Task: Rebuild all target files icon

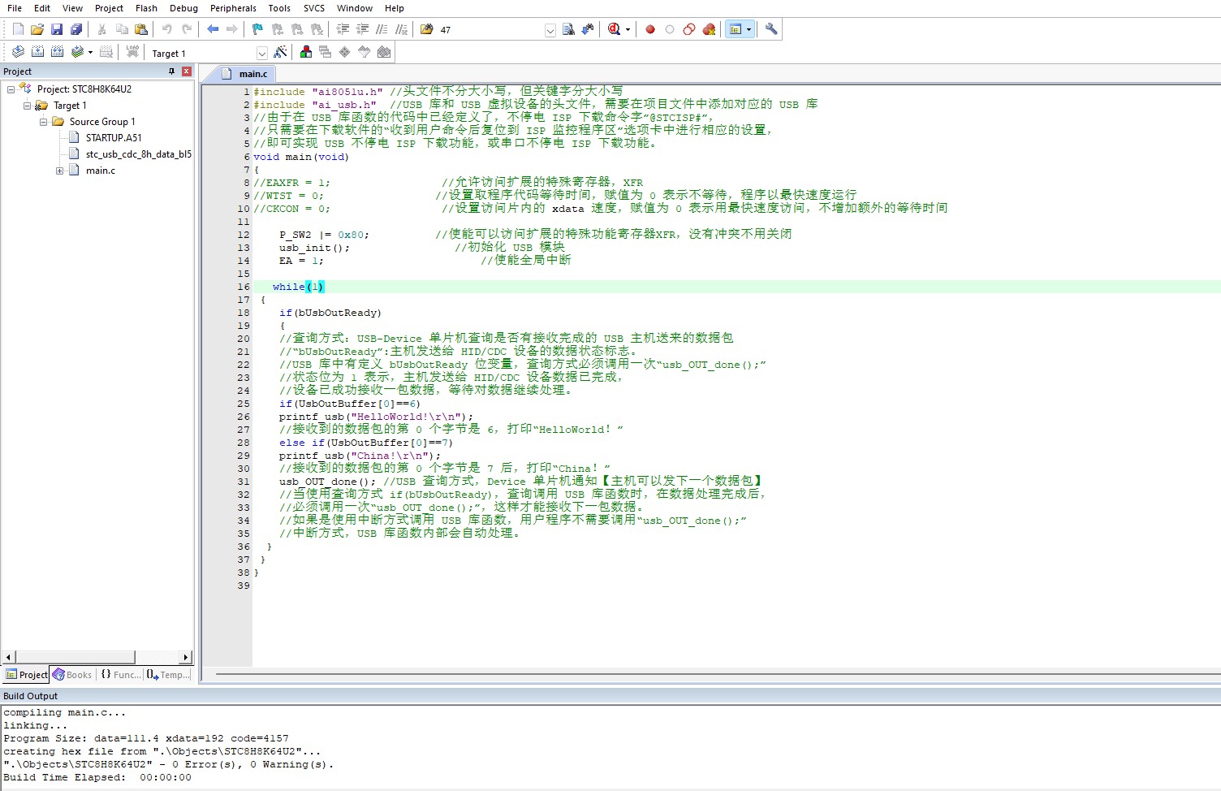Action: point(57,52)
